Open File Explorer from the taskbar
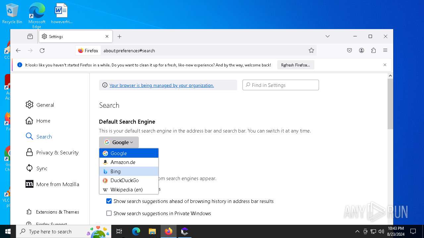 point(152,231)
